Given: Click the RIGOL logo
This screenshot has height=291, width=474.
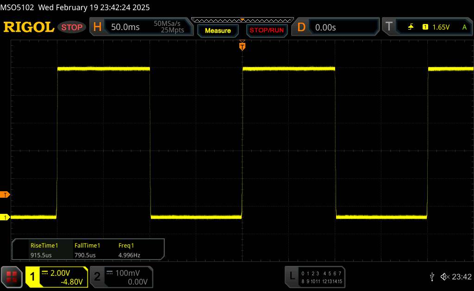Looking at the screenshot, I should coord(29,27).
